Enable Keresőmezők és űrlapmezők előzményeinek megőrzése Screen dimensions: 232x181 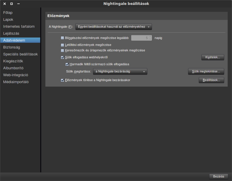(x=62, y=50)
